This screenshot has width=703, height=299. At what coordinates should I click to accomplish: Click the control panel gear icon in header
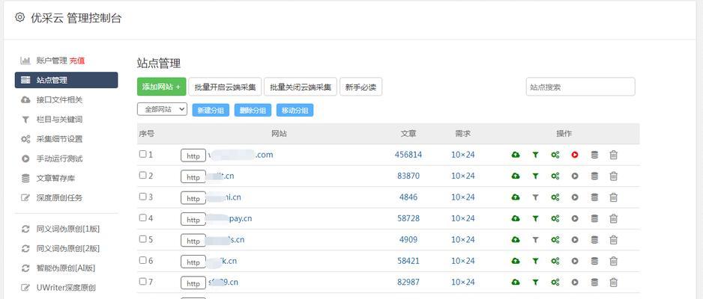pyautogui.click(x=19, y=17)
